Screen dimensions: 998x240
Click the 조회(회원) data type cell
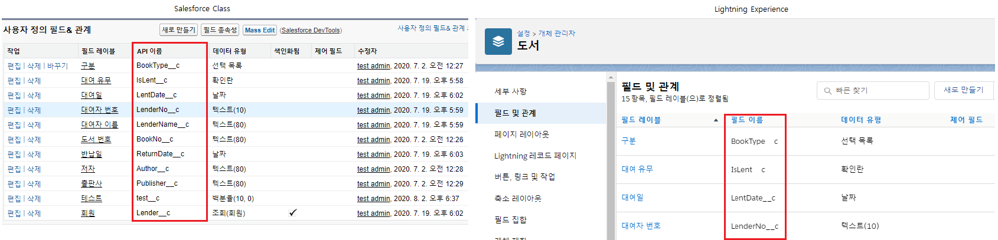pos(229,213)
